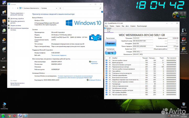Refresh the System window address bar
Screen dimensions: 189x118
tap(60, 8)
